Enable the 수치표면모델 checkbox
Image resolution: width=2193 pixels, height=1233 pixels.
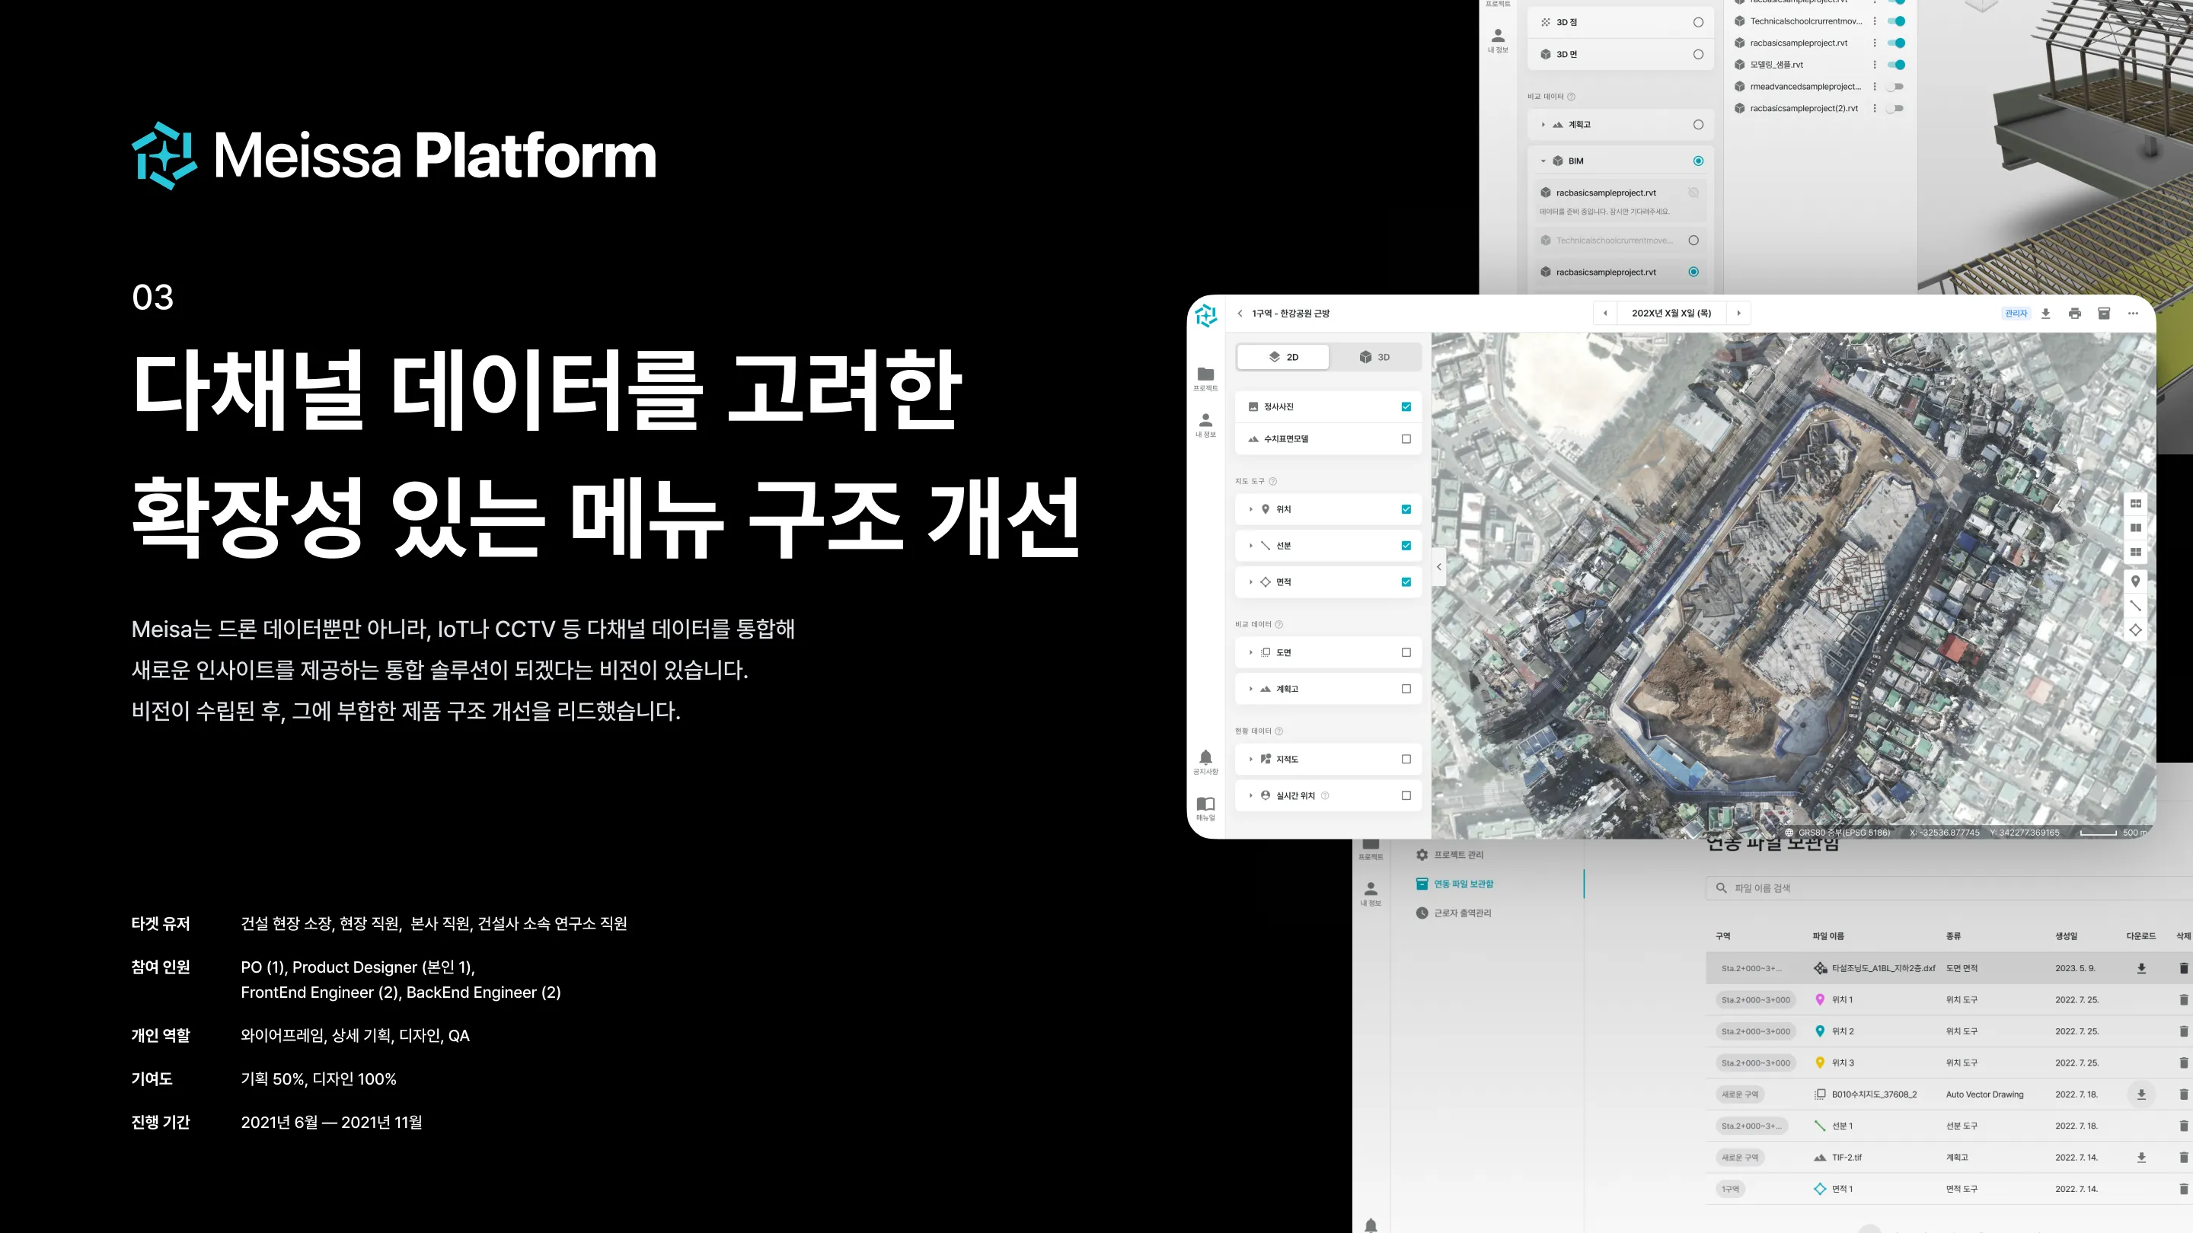[x=1406, y=439]
